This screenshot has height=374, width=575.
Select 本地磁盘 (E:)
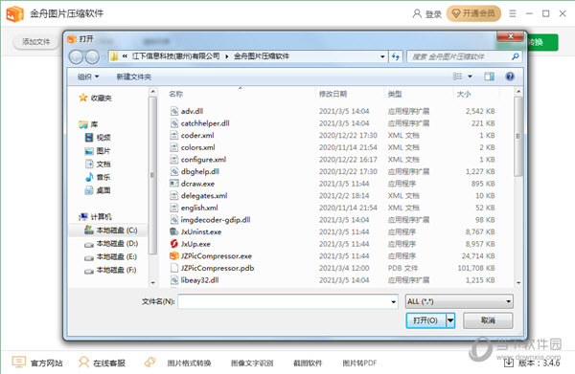click(x=111, y=257)
